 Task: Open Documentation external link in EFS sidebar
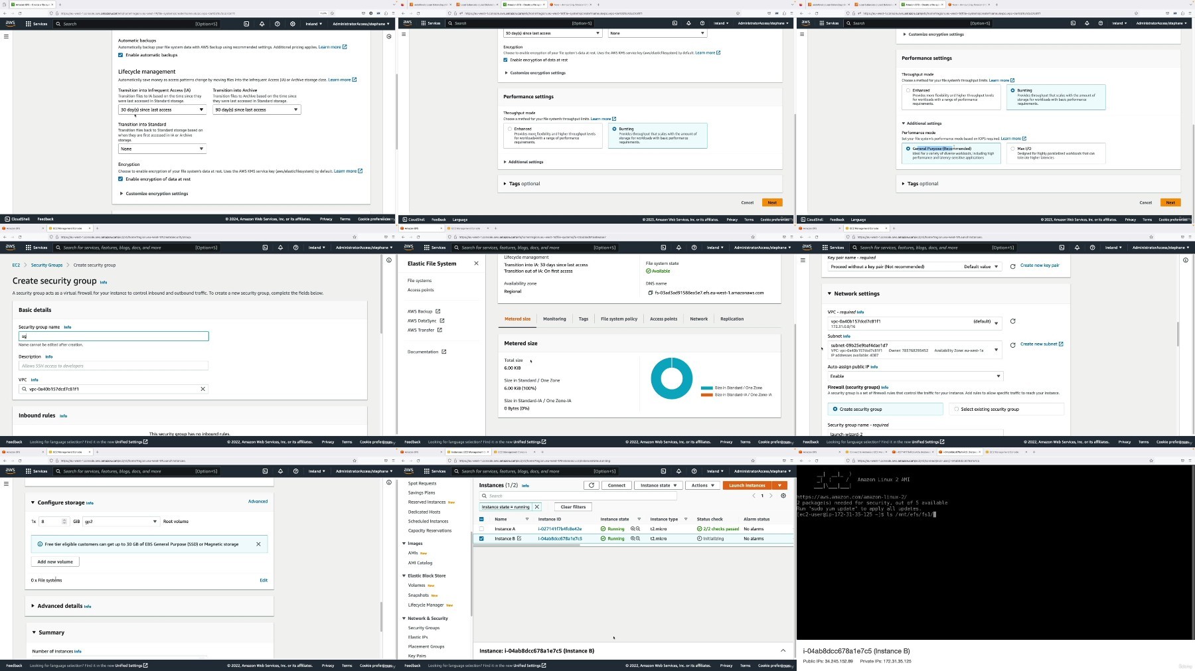point(444,352)
